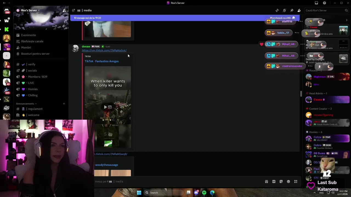
Task: Open the vm.tiktok.com/ZNRaNaSvk link
Action: coord(104,50)
